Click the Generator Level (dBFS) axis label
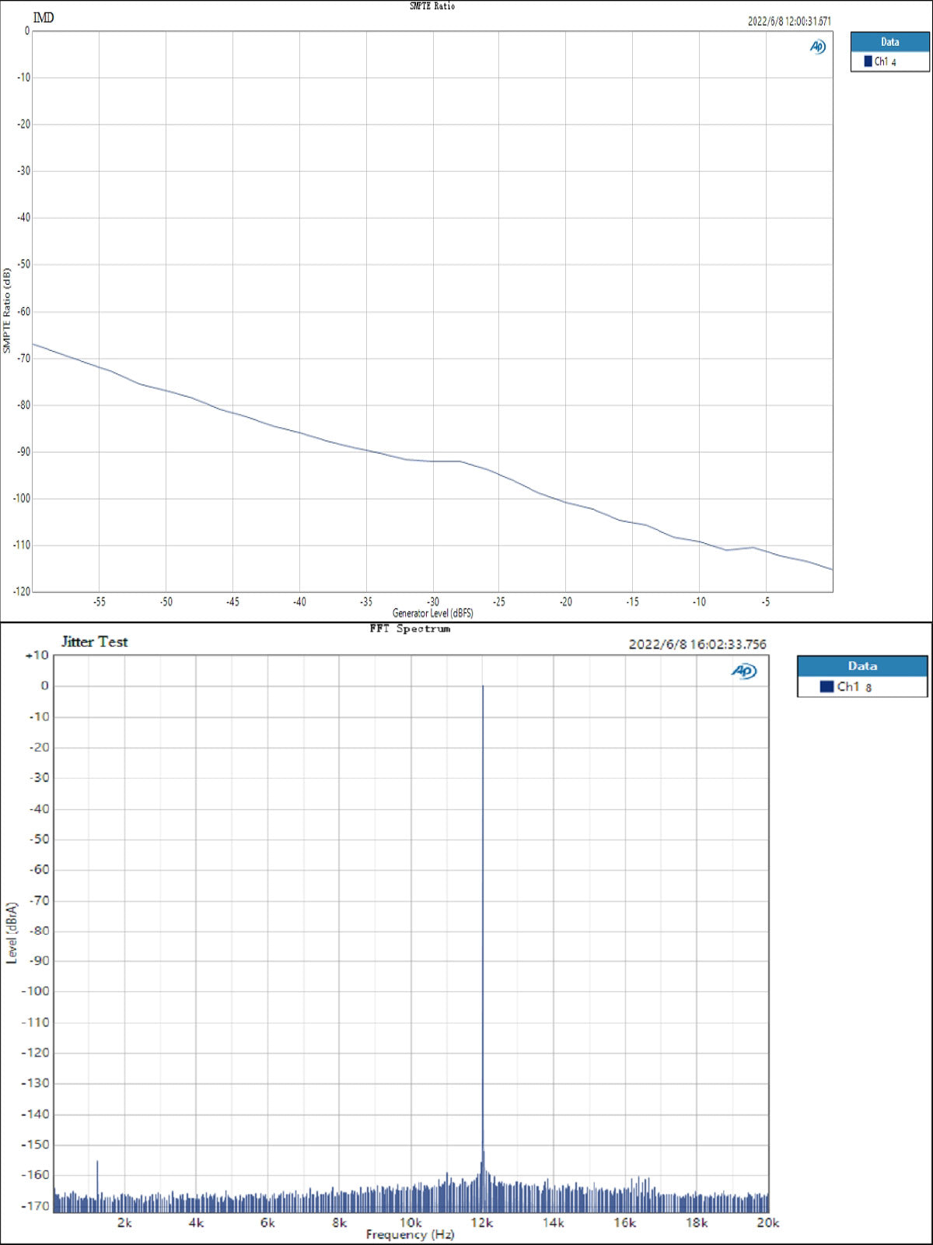Image resolution: width=933 pixels, height=1245 pixels. click(432, 613)
